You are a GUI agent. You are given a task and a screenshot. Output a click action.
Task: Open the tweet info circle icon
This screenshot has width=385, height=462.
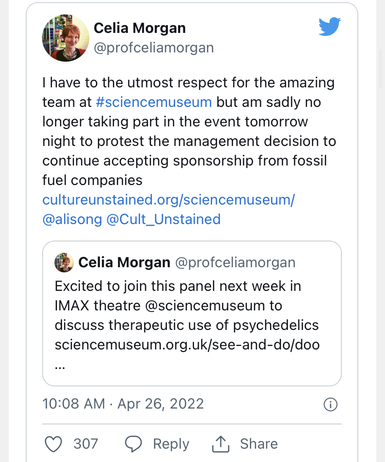[x=331, y=404]
